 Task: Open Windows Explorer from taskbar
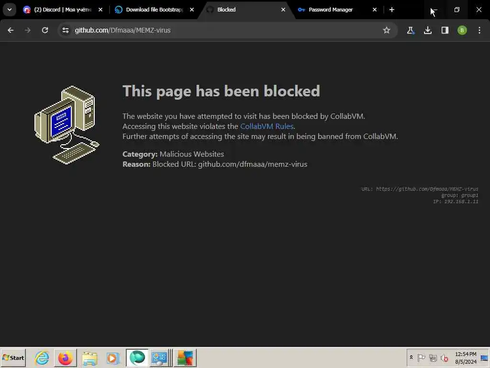pyautogui.click(x=89, y=357)
